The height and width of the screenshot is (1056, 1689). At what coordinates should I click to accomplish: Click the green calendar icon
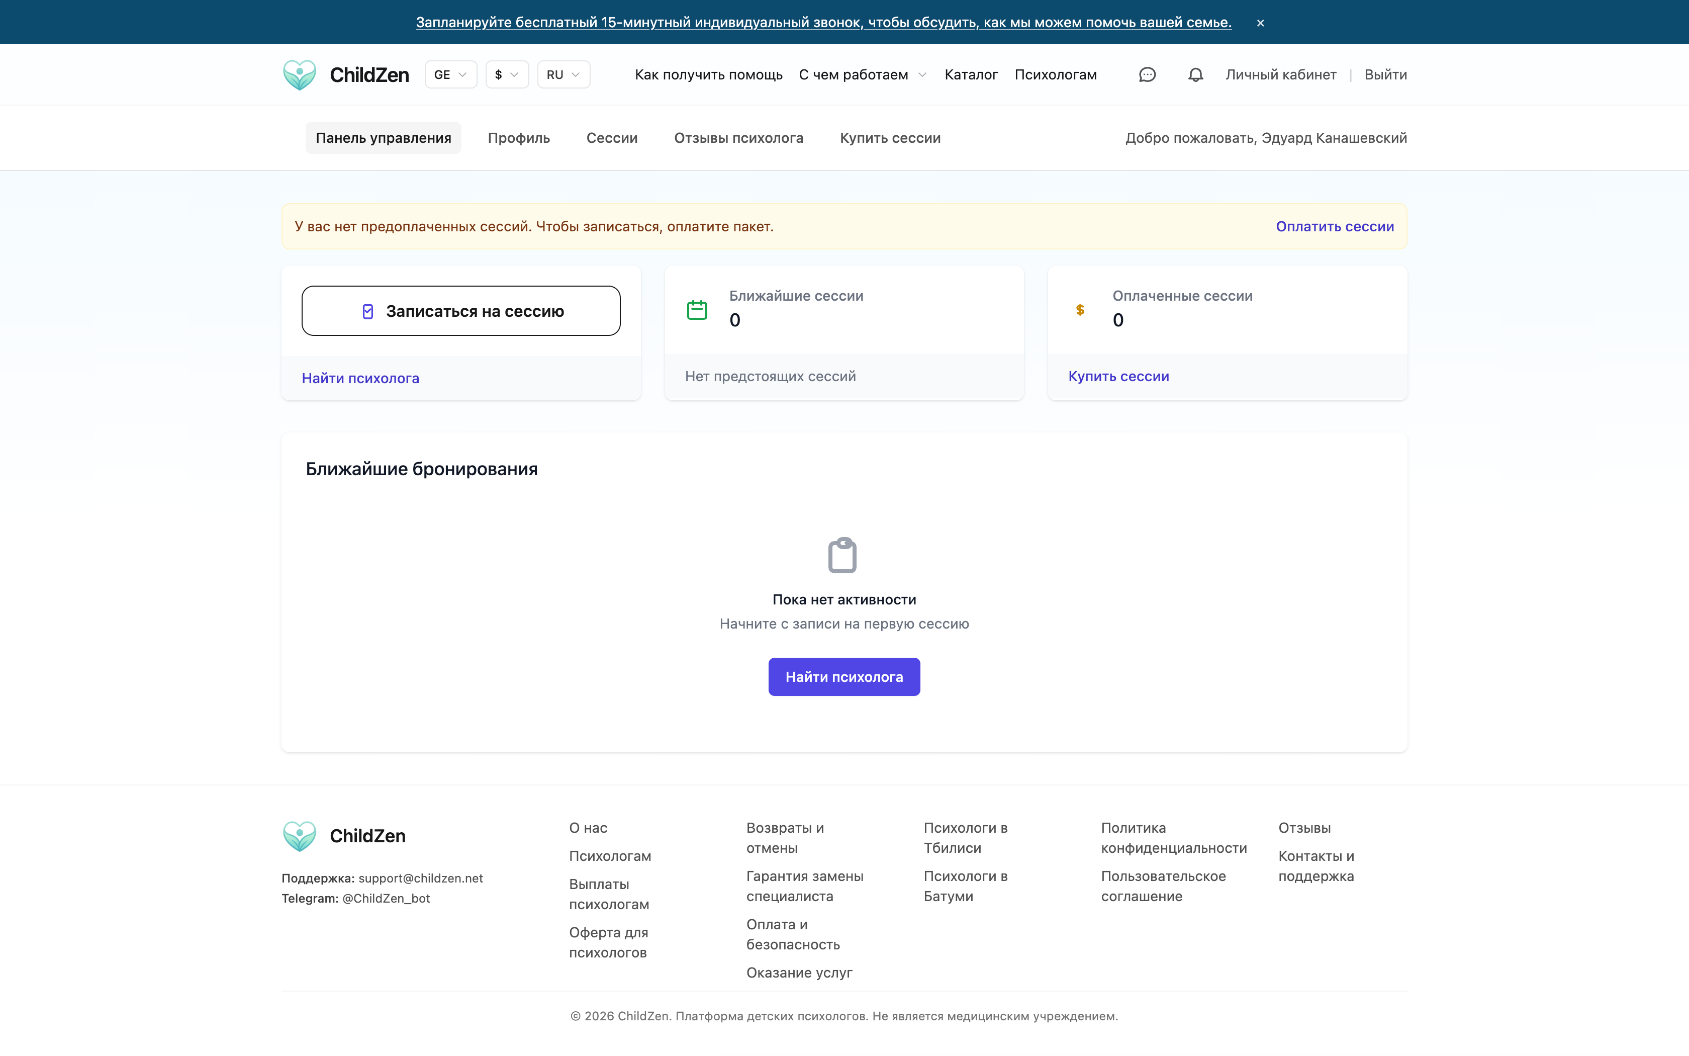pyautogui.click(x=697, y=309)
